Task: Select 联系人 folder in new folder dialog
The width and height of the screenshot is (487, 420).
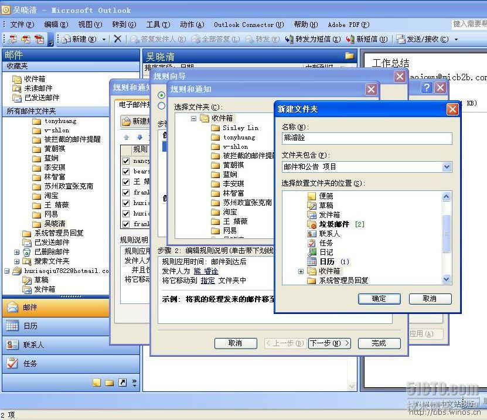Action: coord(323,234)
